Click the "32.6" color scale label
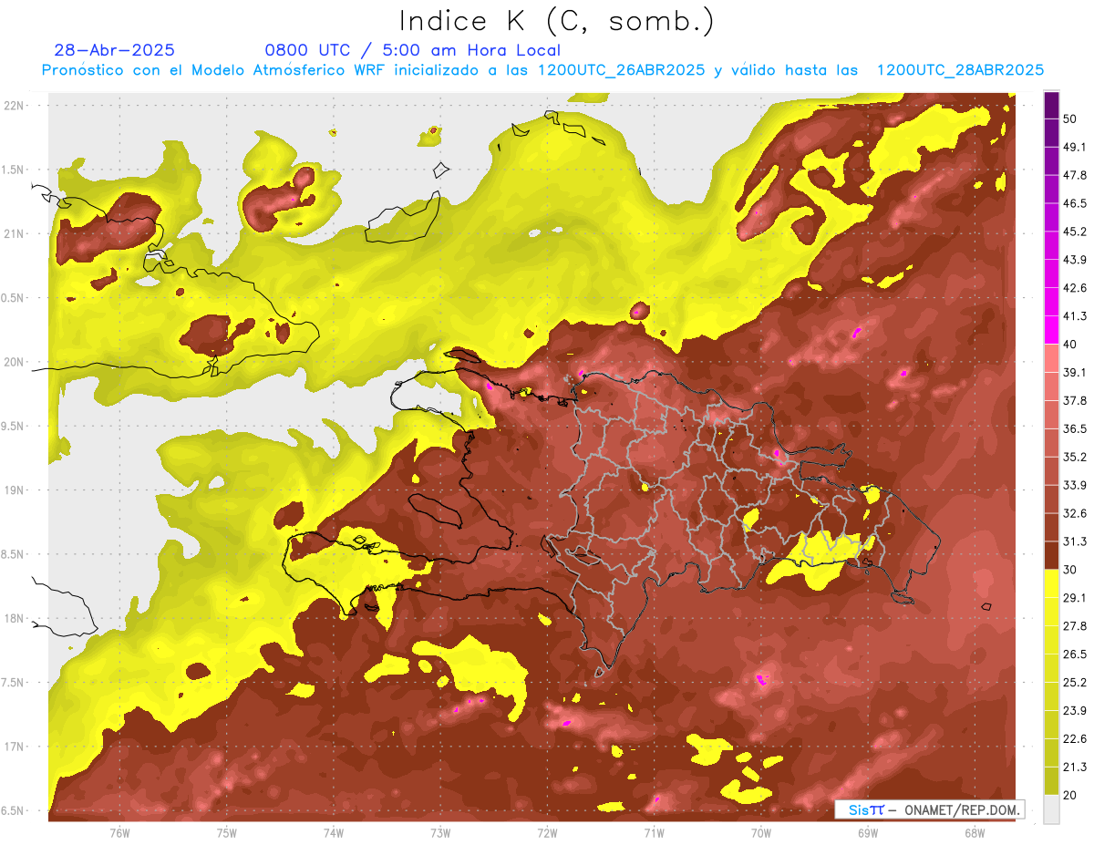 click(1075, 513)
